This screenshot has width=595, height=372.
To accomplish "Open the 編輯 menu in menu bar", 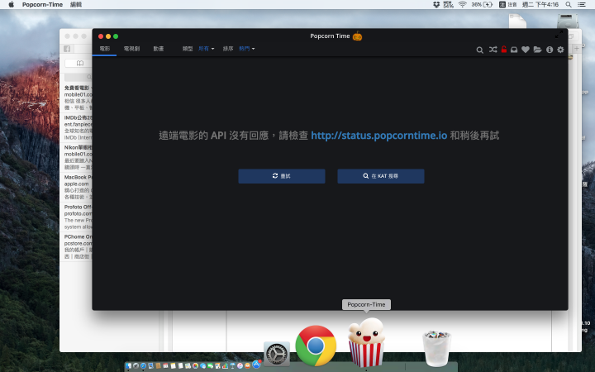I will (x=76, y=5).
